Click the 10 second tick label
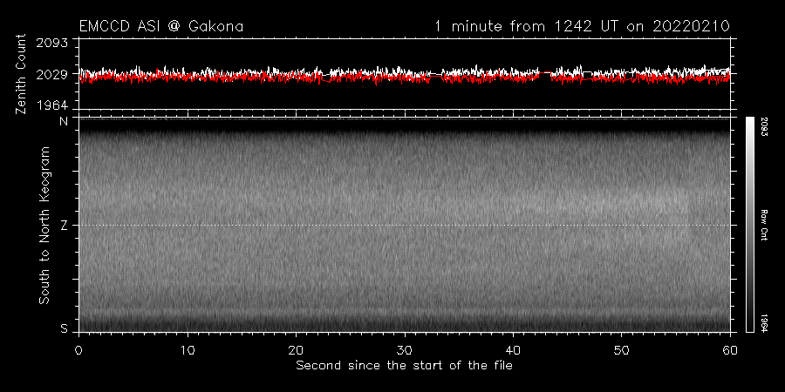The image size is (785, 392). (x=188, y=348)
